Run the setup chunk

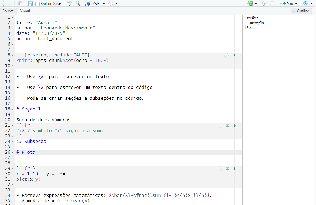(235, 55)
